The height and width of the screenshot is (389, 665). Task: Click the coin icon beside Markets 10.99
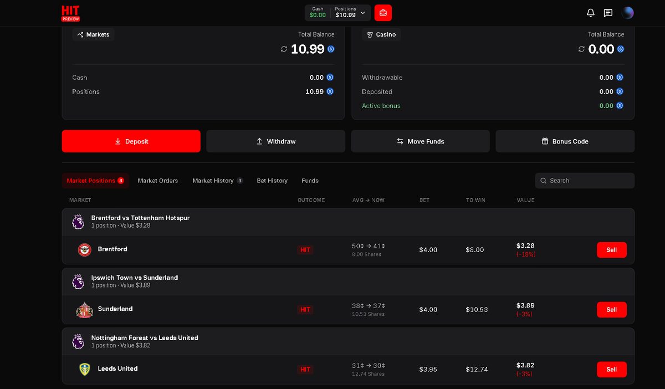click(x=331, y=49)
